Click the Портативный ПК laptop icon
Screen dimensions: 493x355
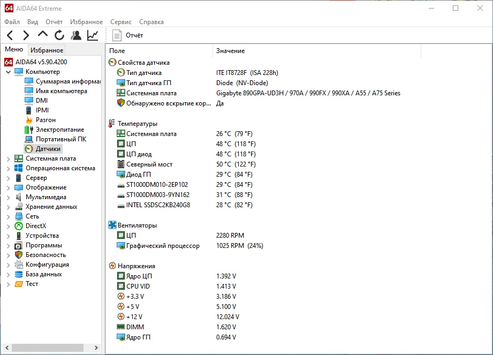click(29, 139)
